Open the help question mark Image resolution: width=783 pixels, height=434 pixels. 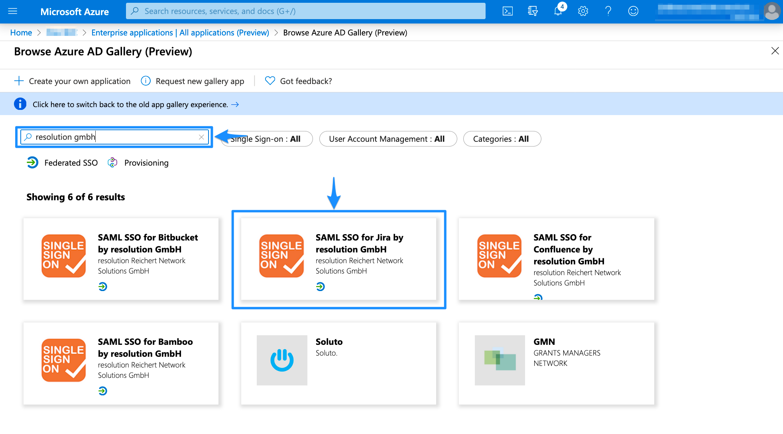coord(608,11)
